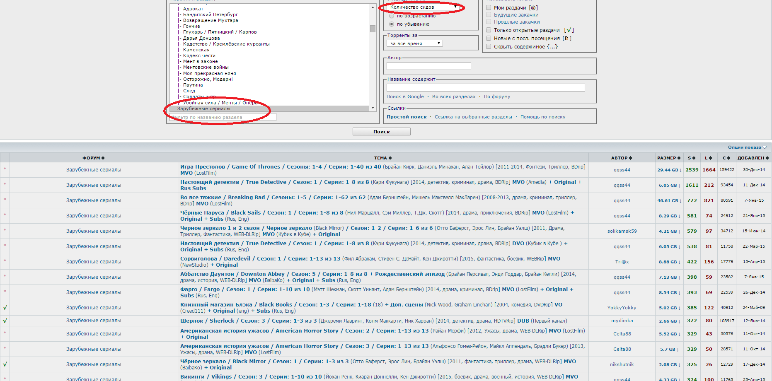This screenshot has width=772, height=381.
Task: Click scroll-up arrow of the forum list
Action: tap(373, 7)
